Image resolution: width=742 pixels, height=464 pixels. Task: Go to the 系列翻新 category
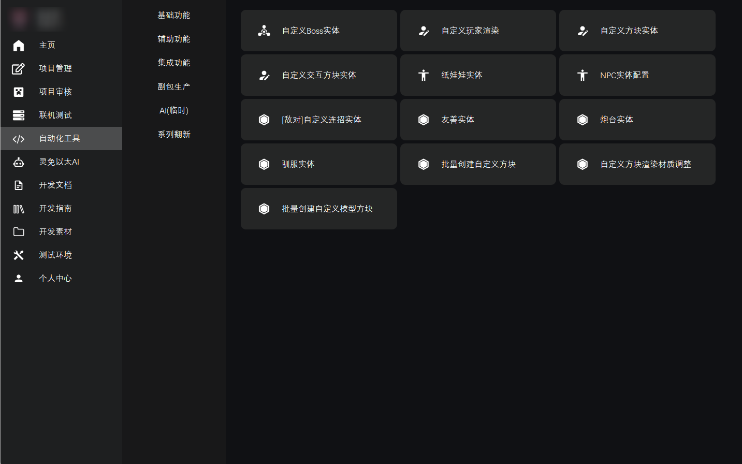click(174, 135)
